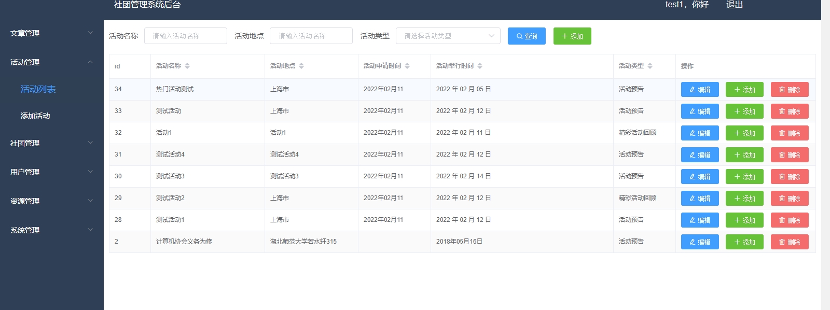Click 添加 in the 计算机协会义务为修 row
Viewport: 830px width, 310px height.
point(744,242)
